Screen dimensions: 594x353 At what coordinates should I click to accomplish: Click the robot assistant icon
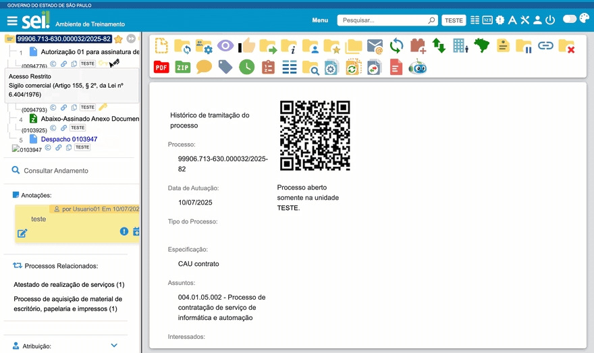[x=417, y=67]
